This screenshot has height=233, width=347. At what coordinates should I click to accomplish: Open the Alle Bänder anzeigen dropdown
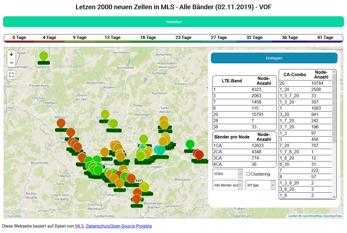[228, 185]
